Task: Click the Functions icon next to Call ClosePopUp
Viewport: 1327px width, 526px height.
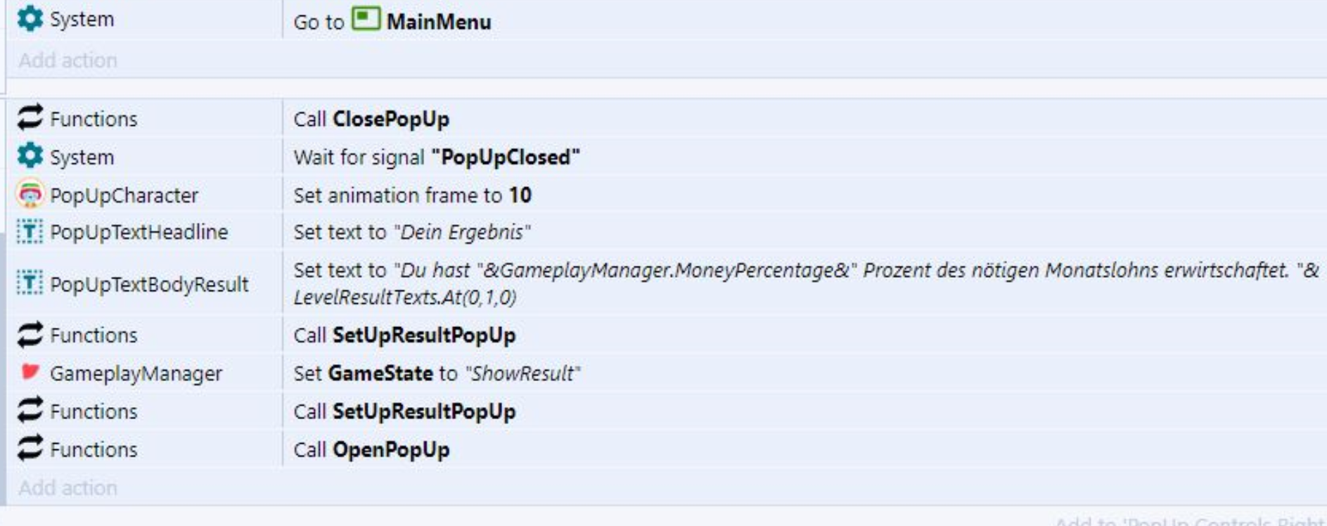Action: click(30, 118)
